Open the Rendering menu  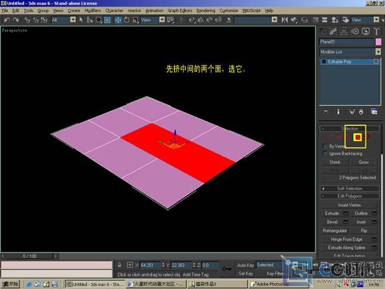pyautogui.click(x=206, y=11)
